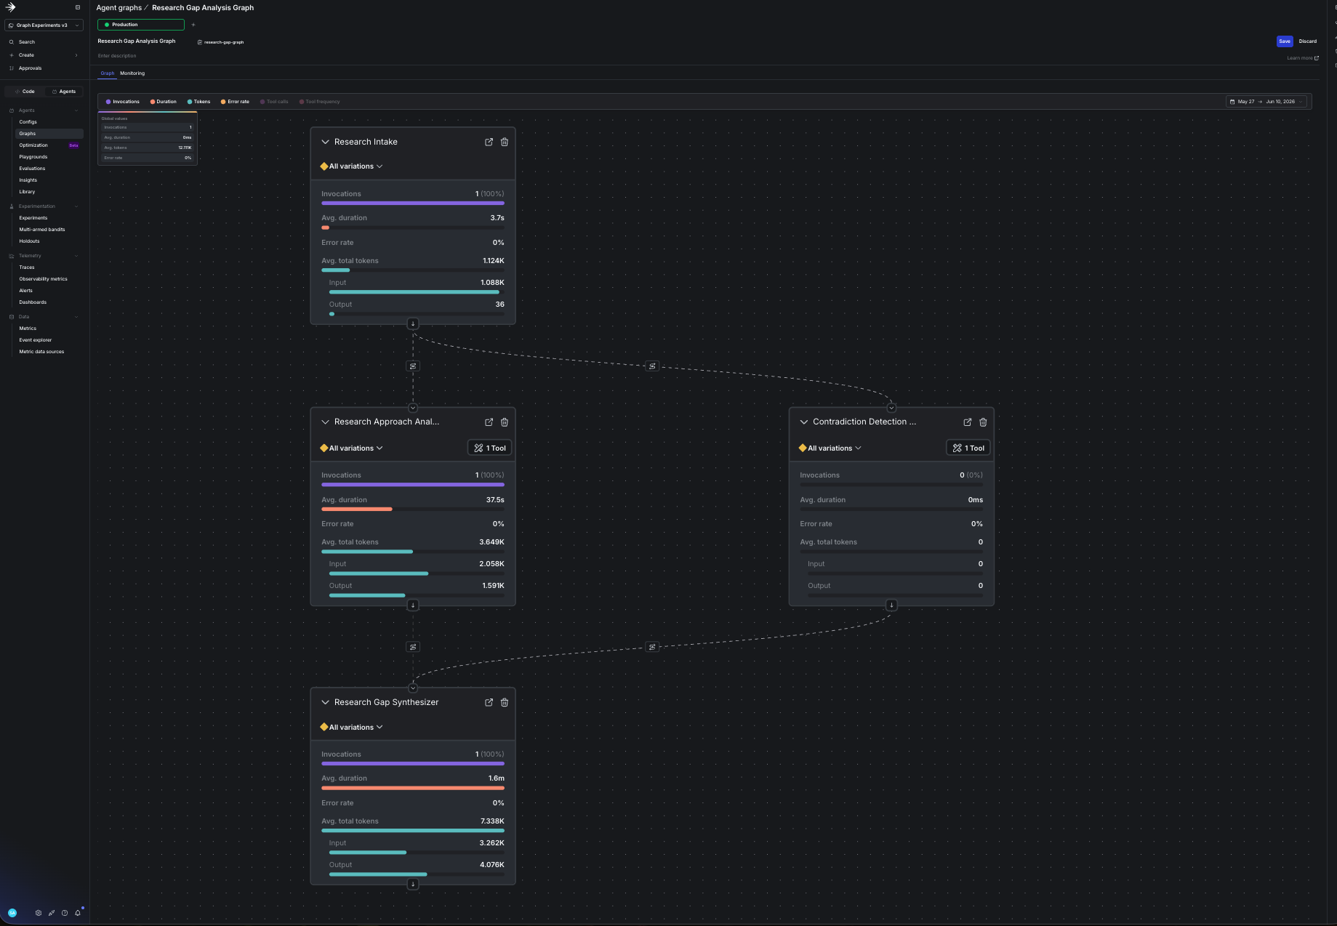The height and width of the screenshot is (926, 1337).
Task: Click the Save button
Action: pyautogui.click(x=1285, y=41)
